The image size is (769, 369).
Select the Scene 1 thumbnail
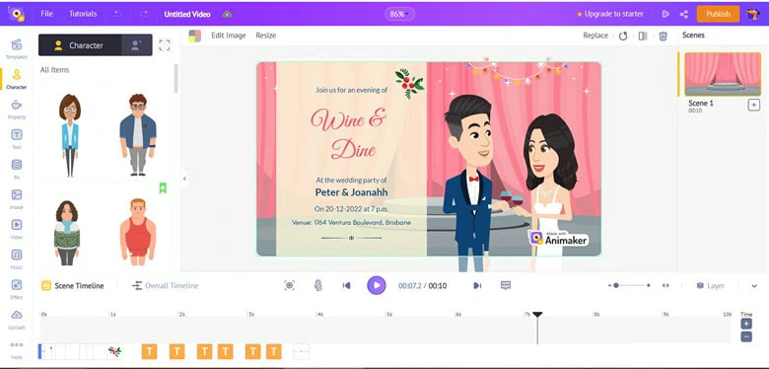[723, 74]
